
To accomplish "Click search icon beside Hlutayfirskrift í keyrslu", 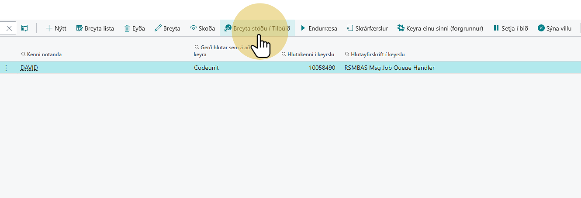I will 347,55.
